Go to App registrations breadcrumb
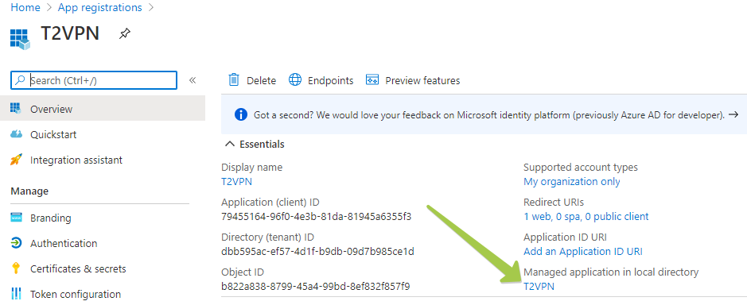 [100, 8]
